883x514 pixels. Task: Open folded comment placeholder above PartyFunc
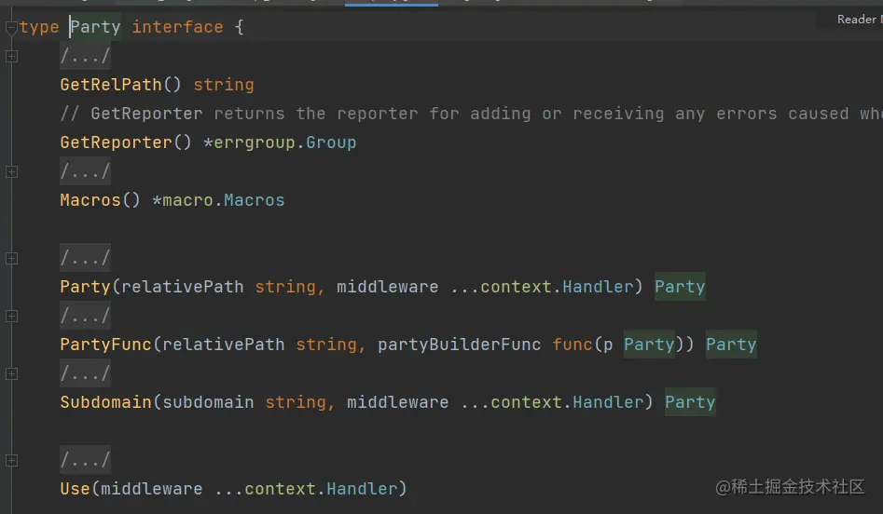[85, 316]
